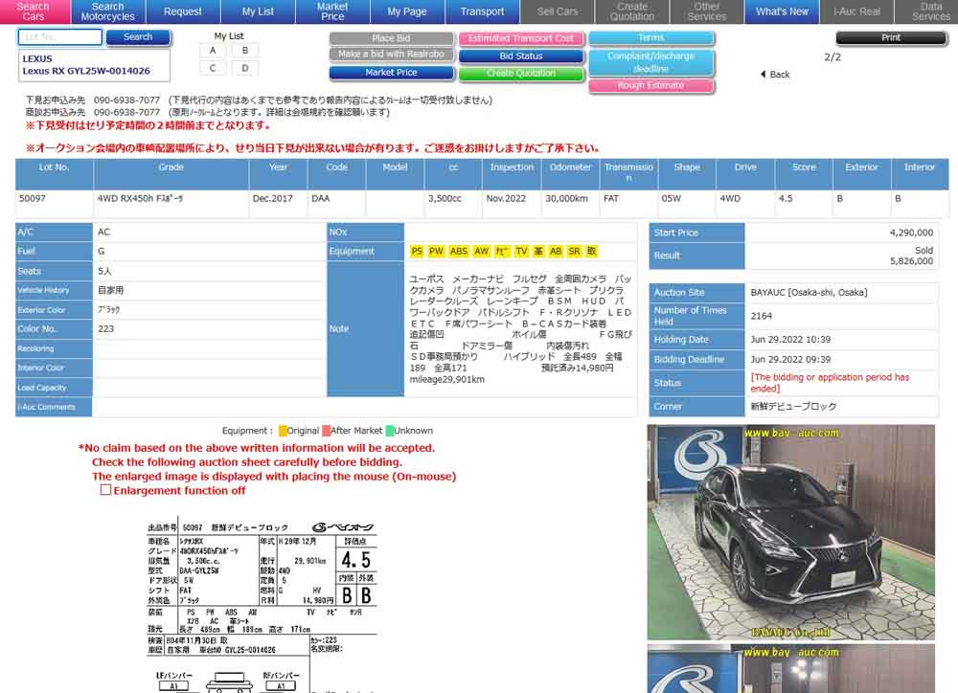This screenshot has width=958, height=693.
Task: Click the green Unknown legend swatch
Action: (x=390, y=431)
